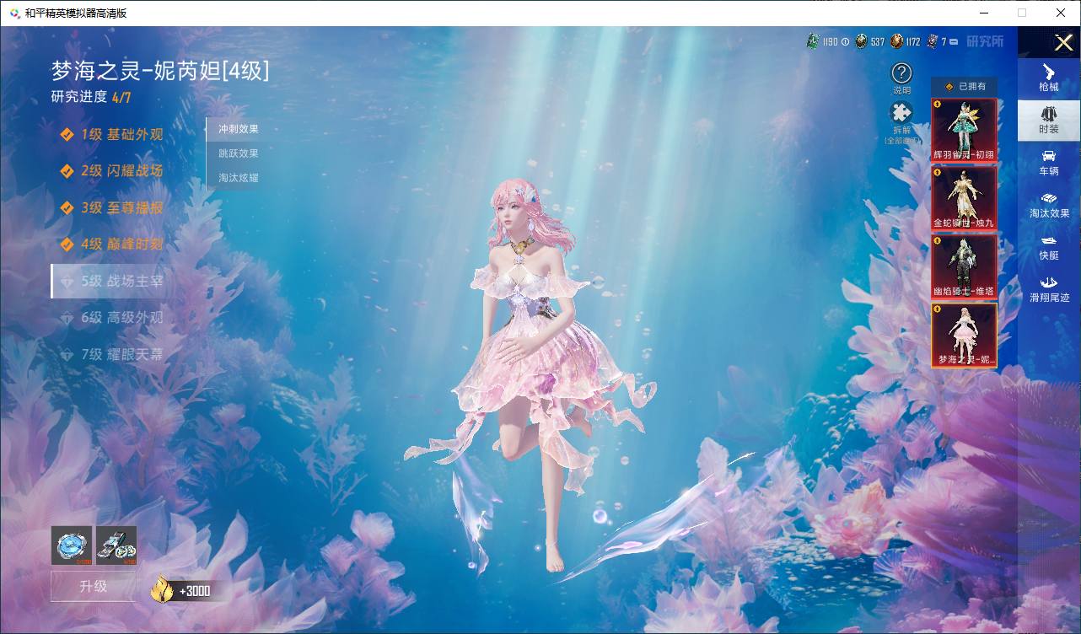Select 3级 至尊播报 level entry
Viewport: 1081px width, 634px height.
[x=111, y=208]
